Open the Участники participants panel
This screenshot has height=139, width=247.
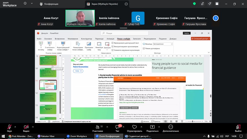97,127
